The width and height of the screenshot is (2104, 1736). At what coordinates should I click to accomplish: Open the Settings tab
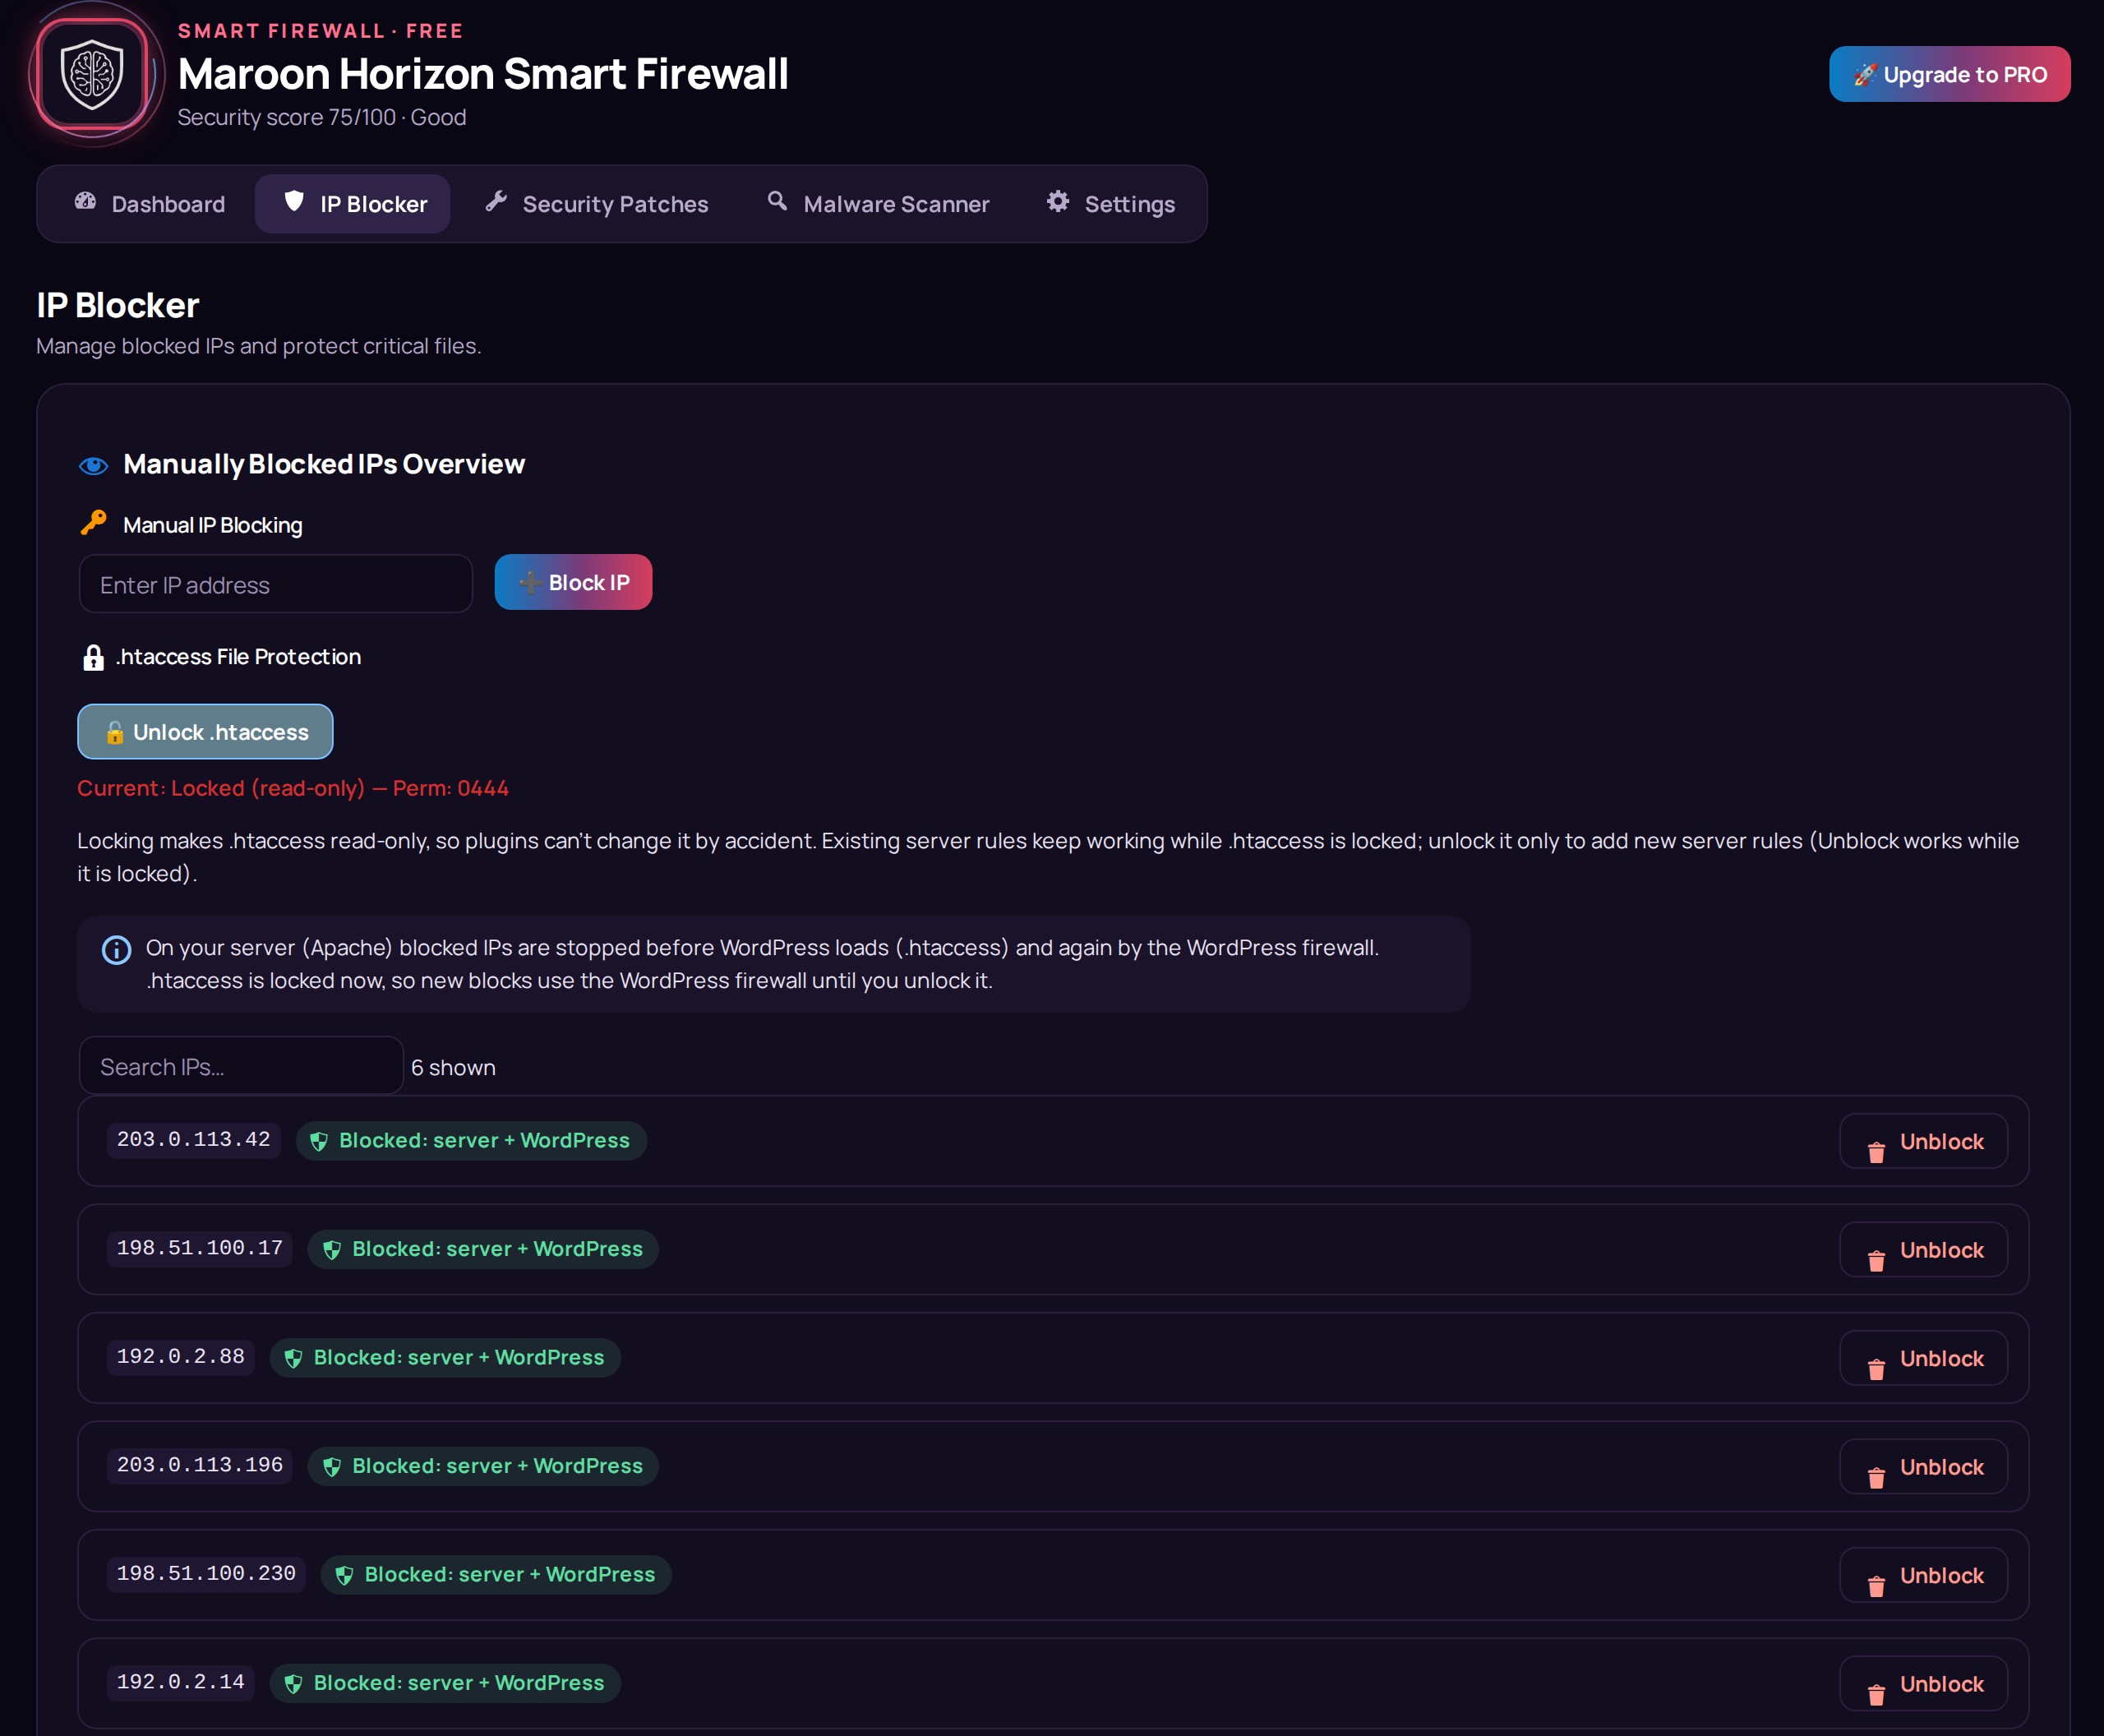(1110, 204)
